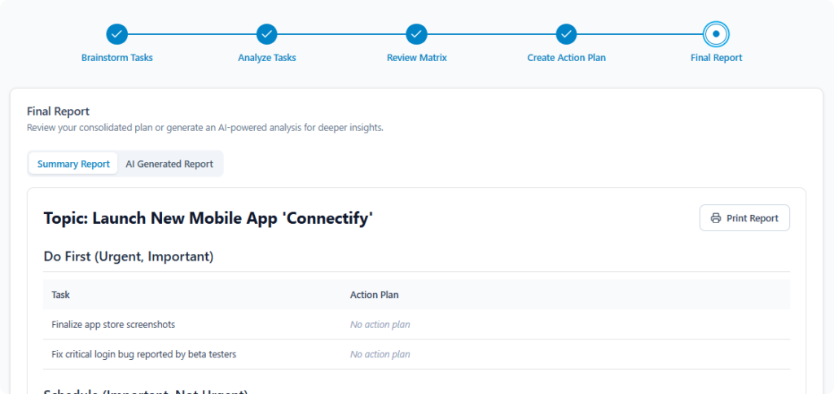The image size is (834, 394).
Task: Switch to the Summary Report tab
Action: 73,164
